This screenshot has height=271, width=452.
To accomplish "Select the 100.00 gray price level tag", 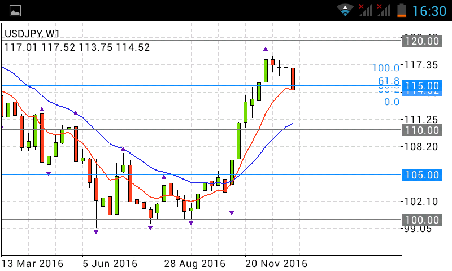I will click(x=422, y=220).
